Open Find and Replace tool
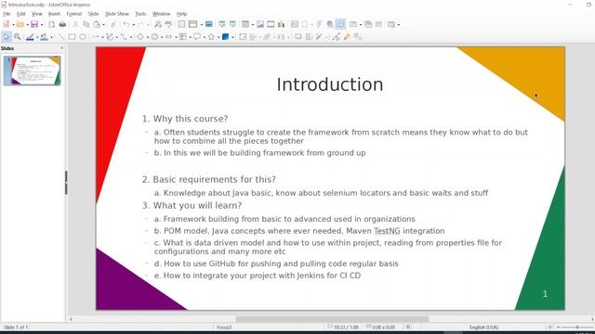Viewport: 595px width, 334px height. [x=158, y=24]
